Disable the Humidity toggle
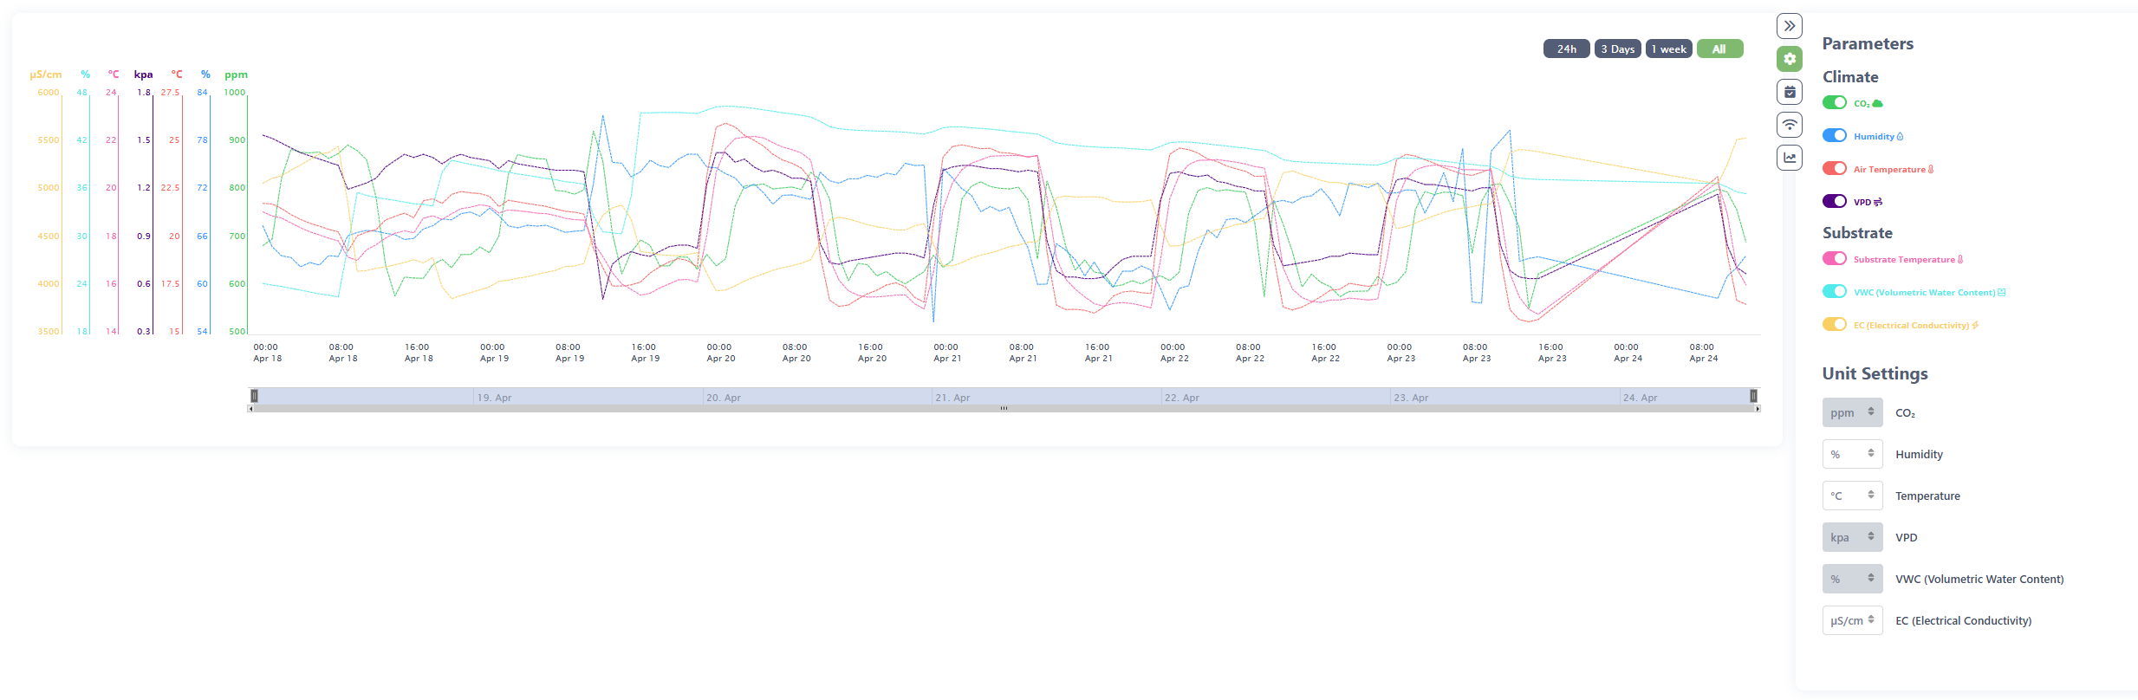This screenshot has width=2138, height=700. pyautogui.click(x=1834, y=136)
